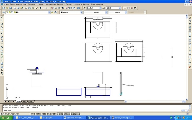Select the Hatch tool in the Draw toolbar
192x120 pixels.
point(2,64)
